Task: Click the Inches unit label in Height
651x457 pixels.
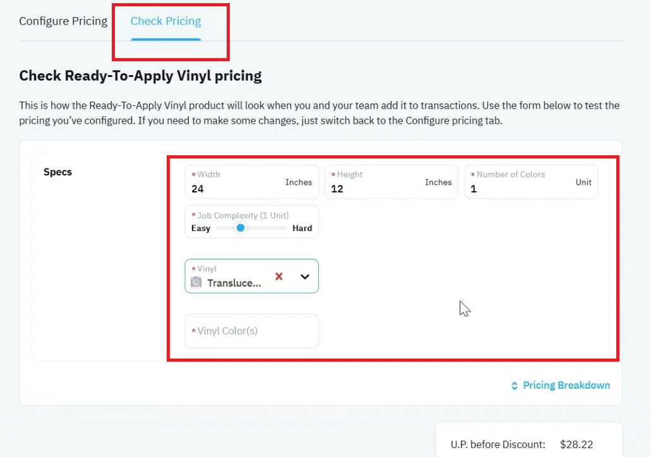Action: (x=438, y=182)
